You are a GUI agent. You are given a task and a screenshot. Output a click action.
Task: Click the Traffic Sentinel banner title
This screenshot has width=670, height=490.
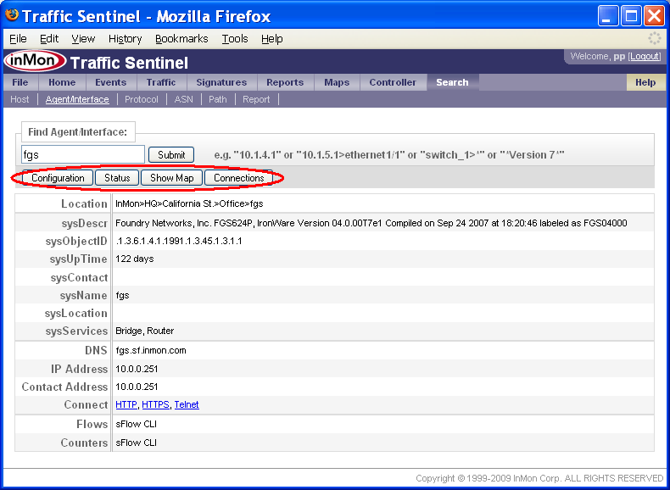[x=129, y=63]
